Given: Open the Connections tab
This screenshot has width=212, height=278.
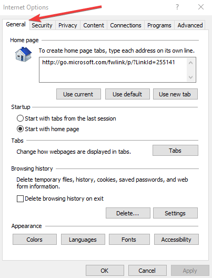Looking at the screenshot, I should click(126, 25).
